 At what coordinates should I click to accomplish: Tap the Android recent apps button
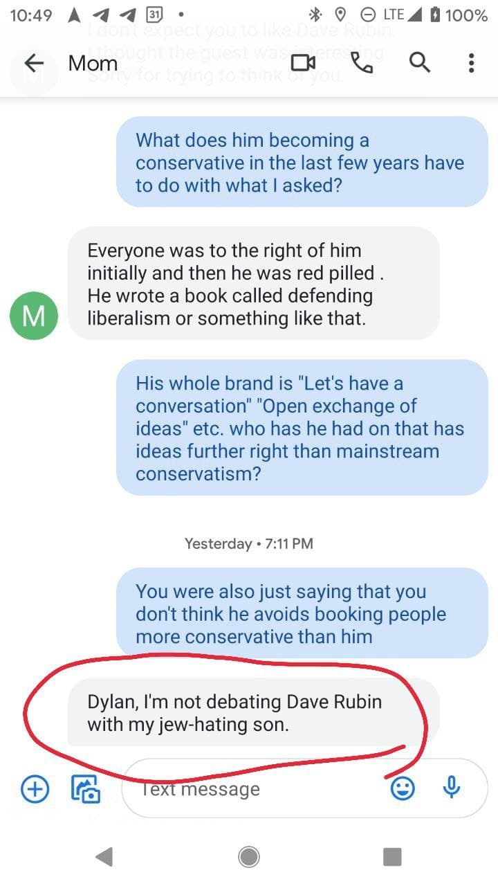[392, 857]
